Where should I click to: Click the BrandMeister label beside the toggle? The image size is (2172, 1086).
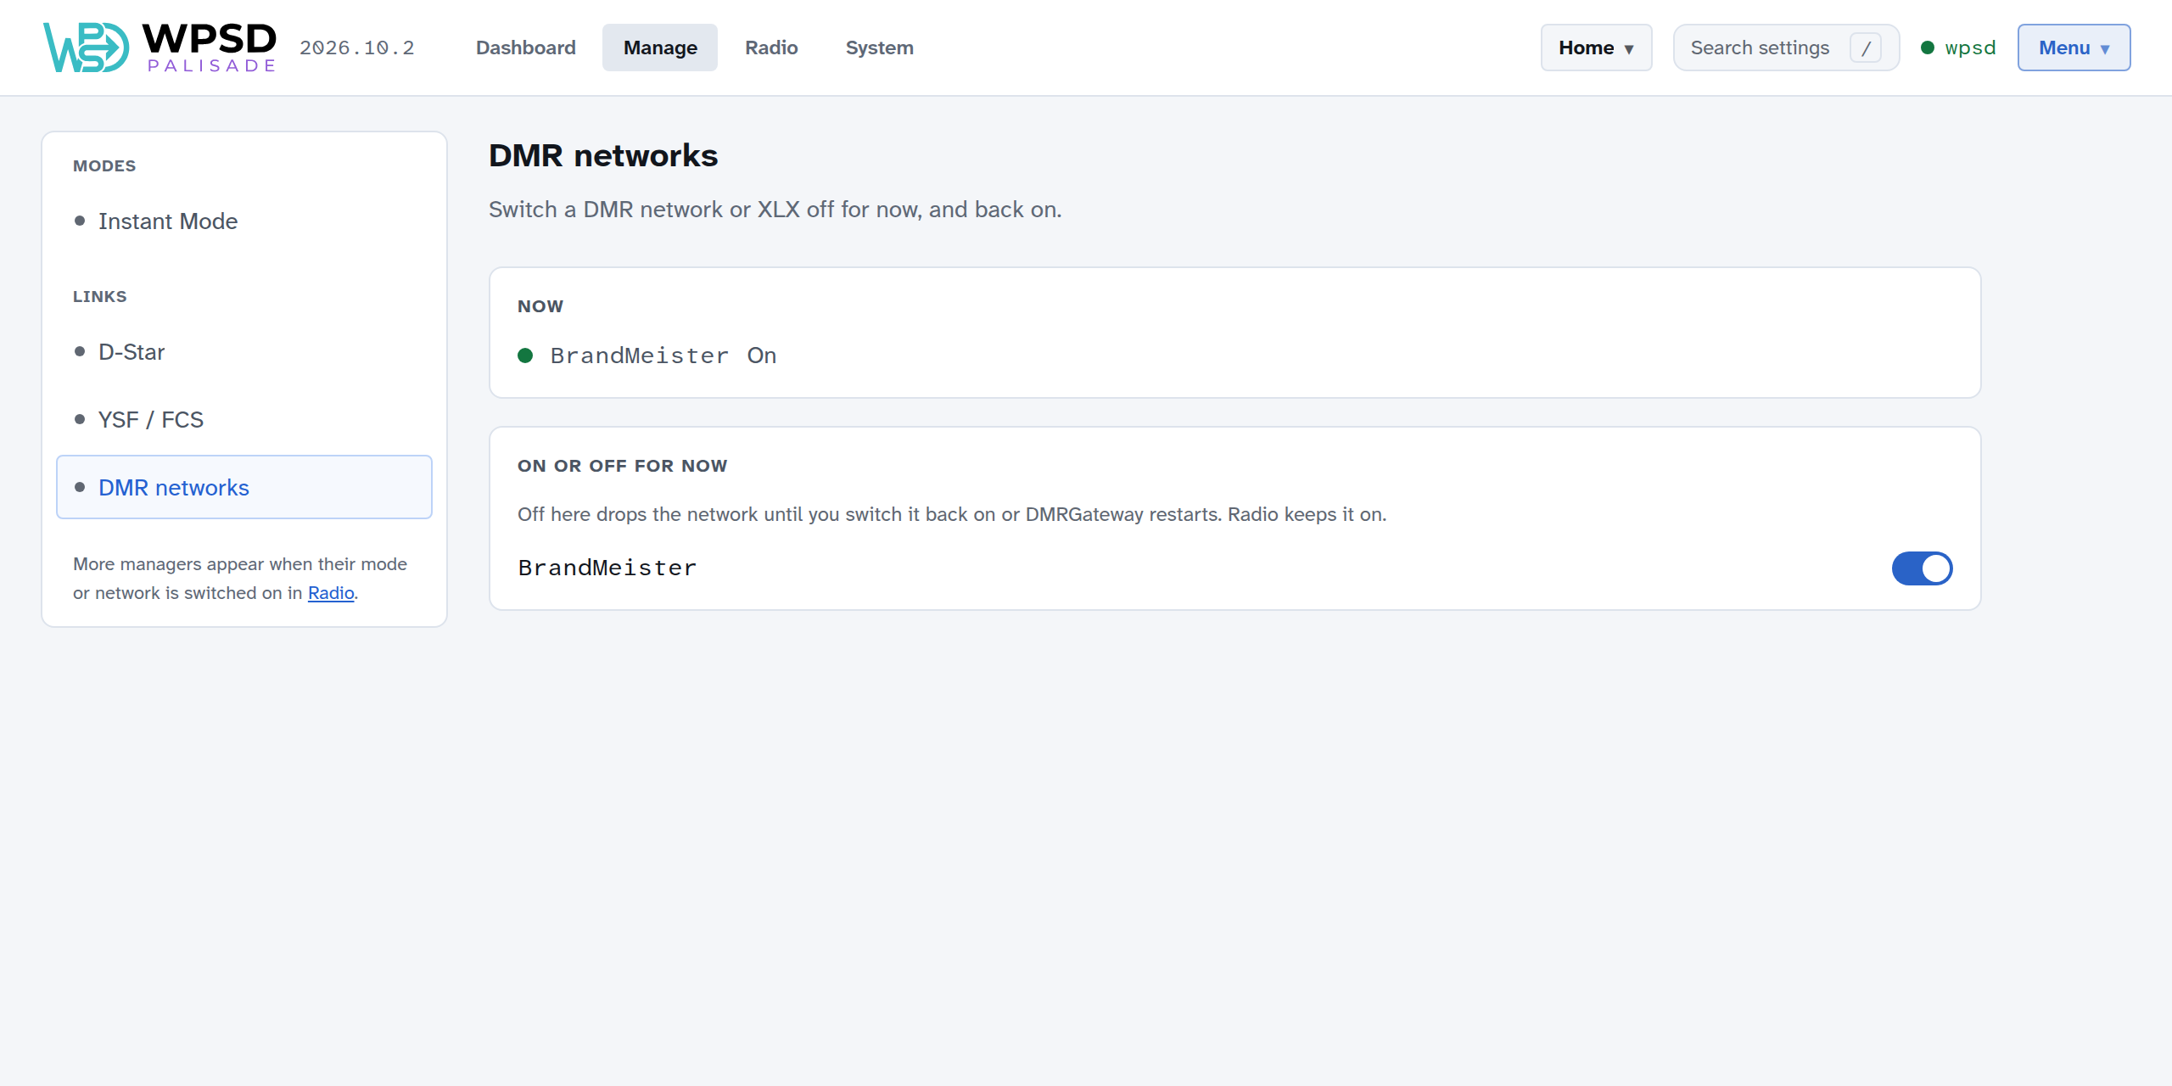607,568
